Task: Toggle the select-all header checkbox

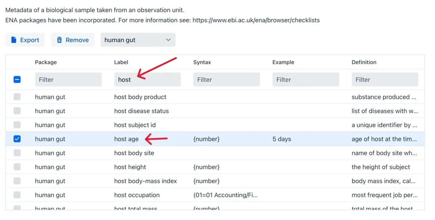Action: point(17,79)
